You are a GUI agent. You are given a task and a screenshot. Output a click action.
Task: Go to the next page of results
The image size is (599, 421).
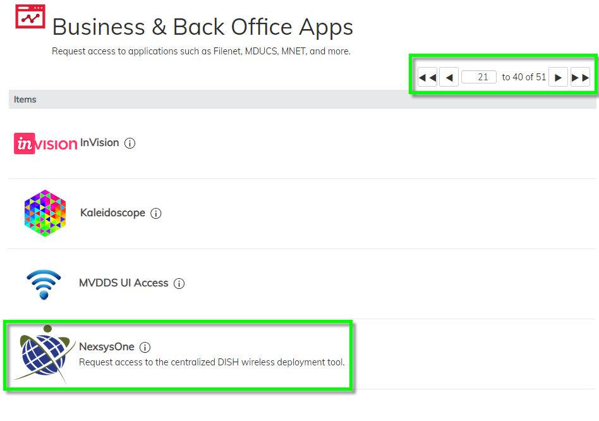tap(558, 77)
